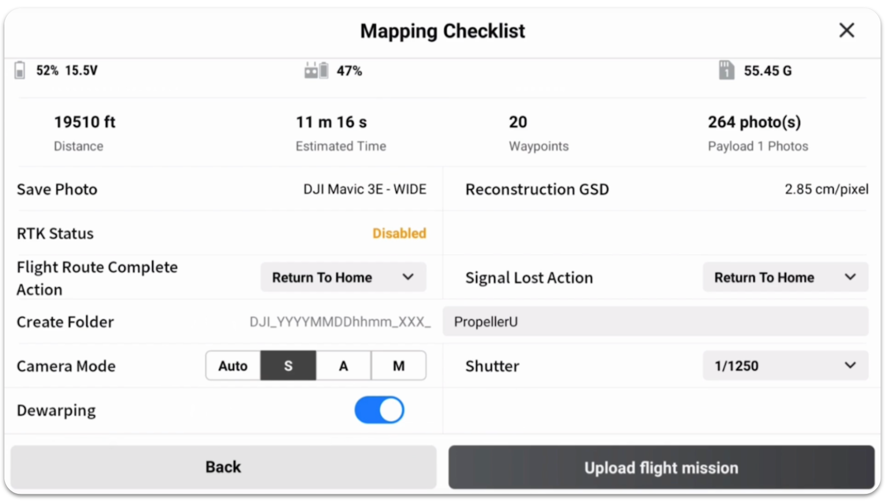Click the aircraft battery icon
The image size is (887, 501).
click(20, 70)
